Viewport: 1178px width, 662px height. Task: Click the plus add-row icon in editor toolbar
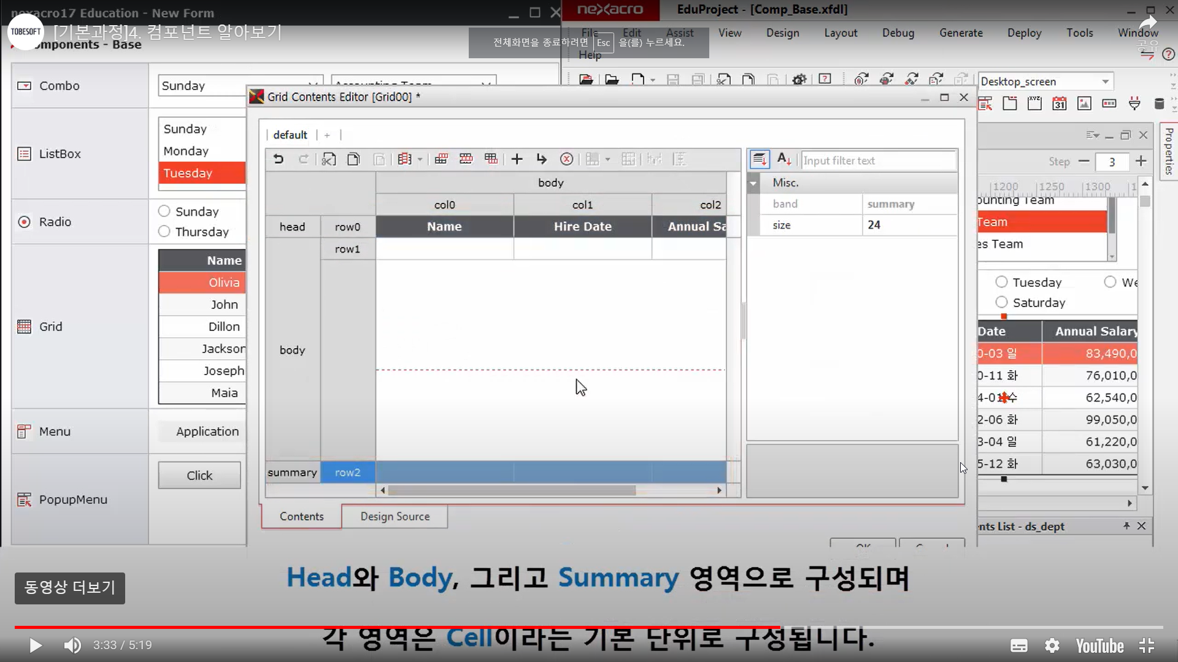pyautogui.click(x=517, y=159)
